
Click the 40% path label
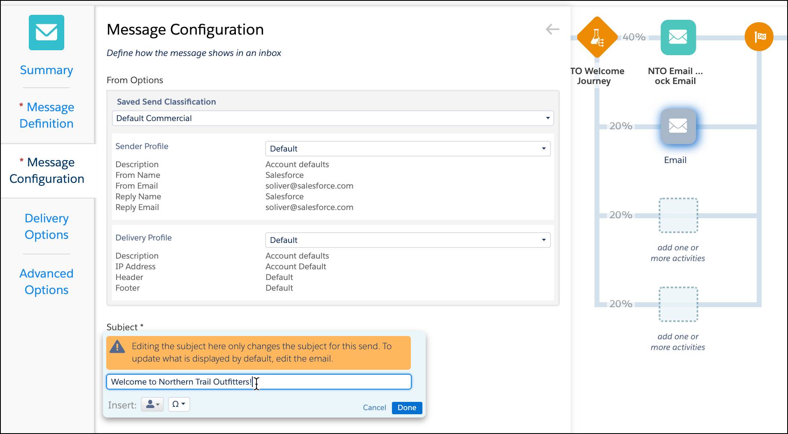(x=634, y=37)
